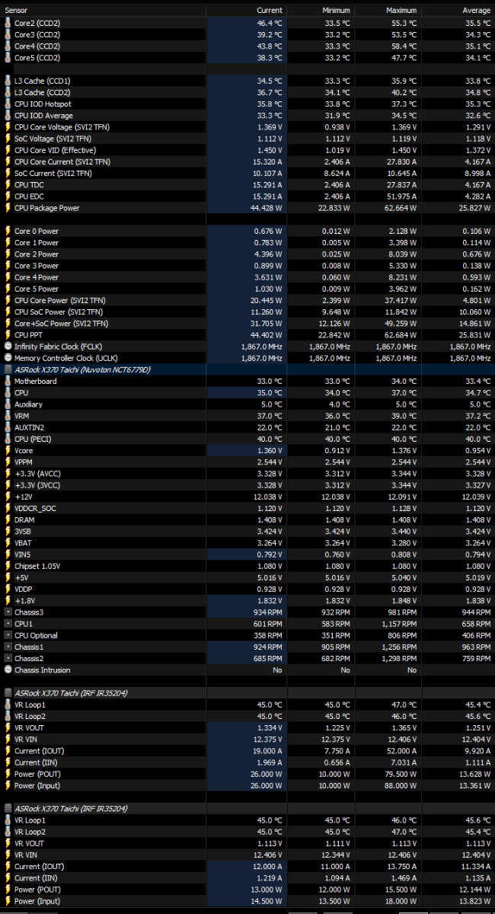Click the L3 Cache (CCD1) thermometer icon
Screen dimensions: 495x914
8,81
